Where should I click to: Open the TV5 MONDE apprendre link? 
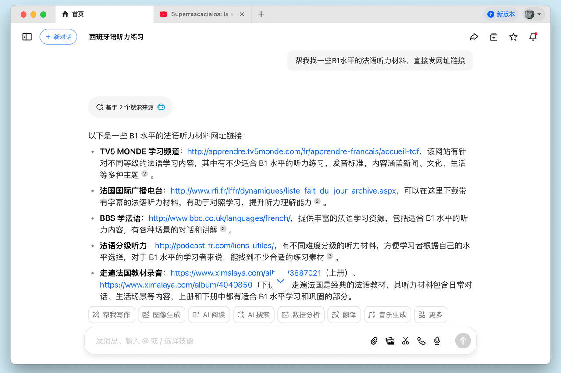303,151
